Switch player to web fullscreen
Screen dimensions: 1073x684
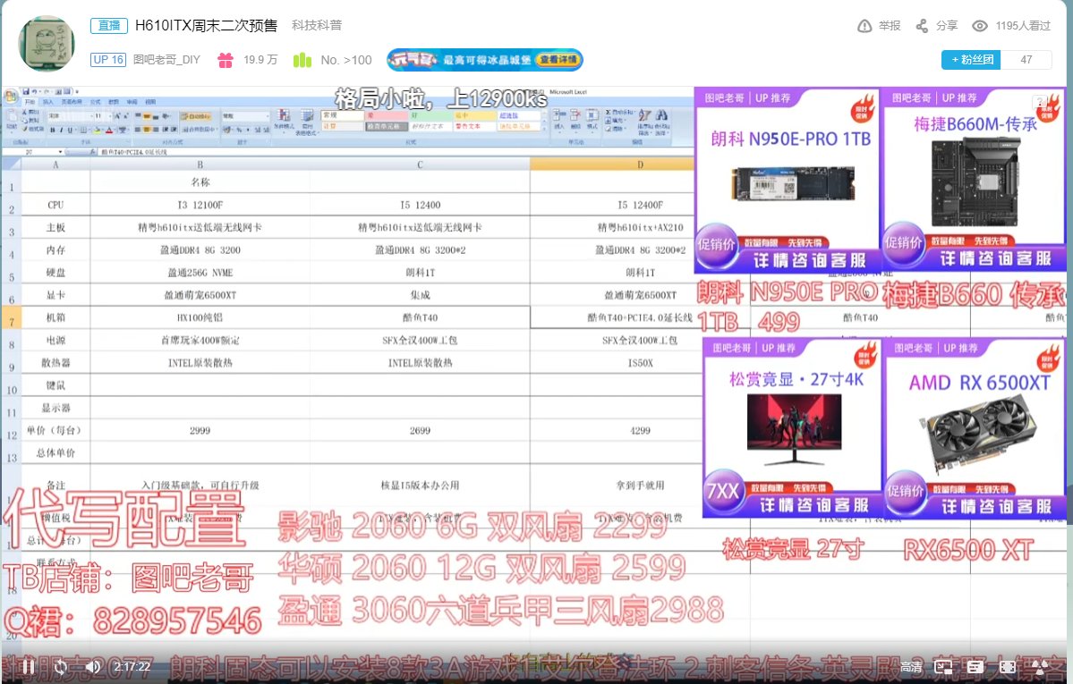click(x=1008, y=667)
